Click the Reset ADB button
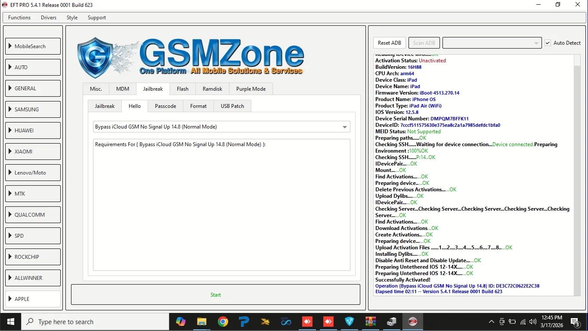The image size is (588, 331). (389, 43)
